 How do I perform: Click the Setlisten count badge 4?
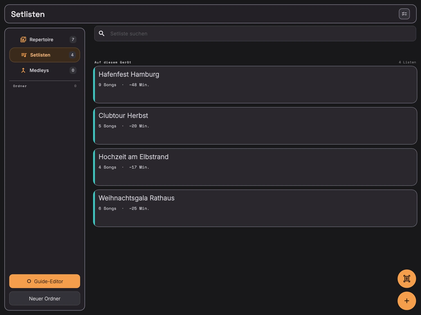point(72,55)
